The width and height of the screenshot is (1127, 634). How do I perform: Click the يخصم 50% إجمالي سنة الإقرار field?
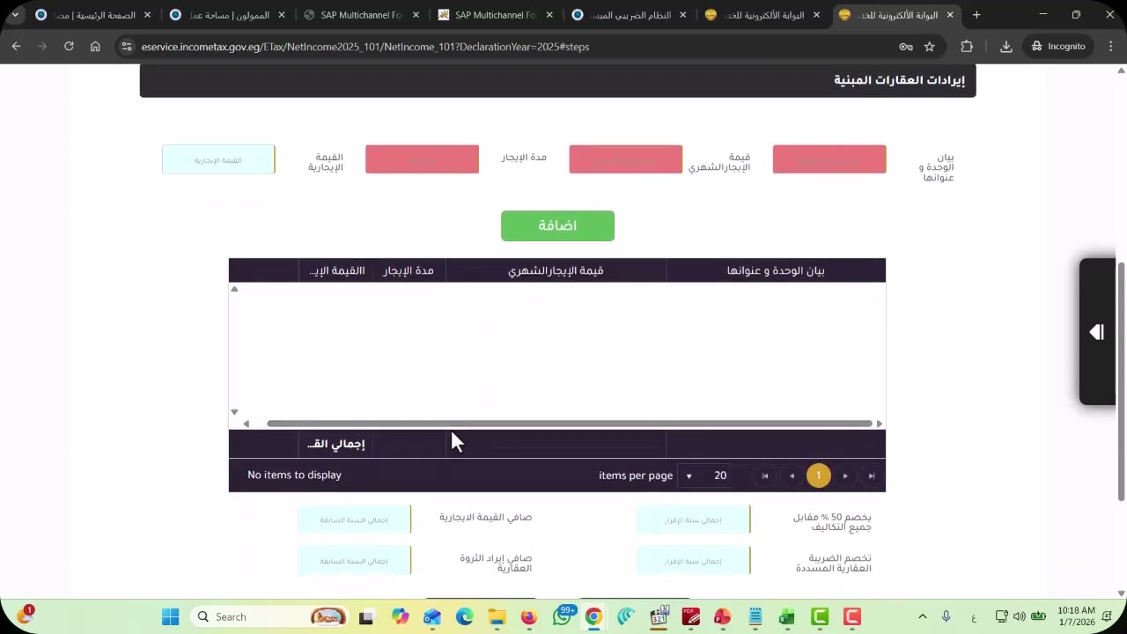[x=693, y=520]
